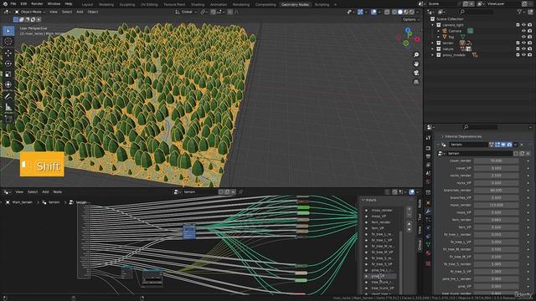The width and height of the screenshot is (536, 301).
Task: Select the Select Box tool in viewport toolbar
Action: pos(8,31)
